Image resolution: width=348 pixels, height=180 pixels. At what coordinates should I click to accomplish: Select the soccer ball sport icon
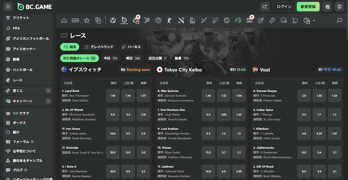[x=113, y=20]
